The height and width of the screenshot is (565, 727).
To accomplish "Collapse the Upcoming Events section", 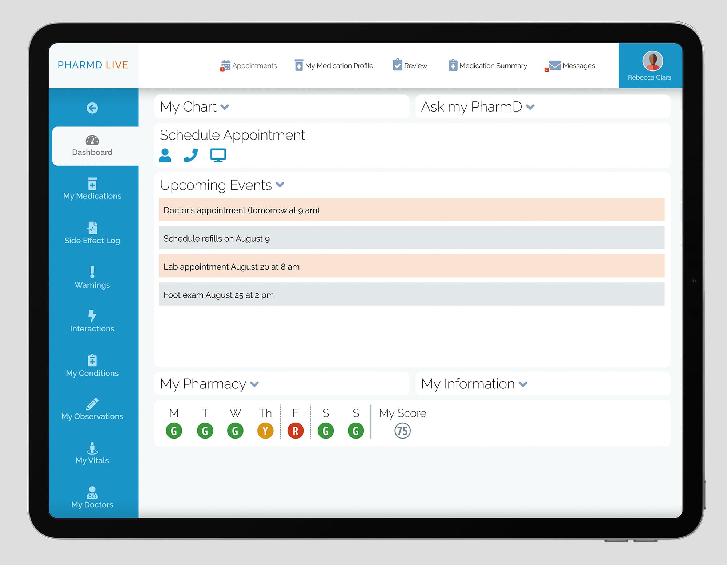I will tap(280, 185).
